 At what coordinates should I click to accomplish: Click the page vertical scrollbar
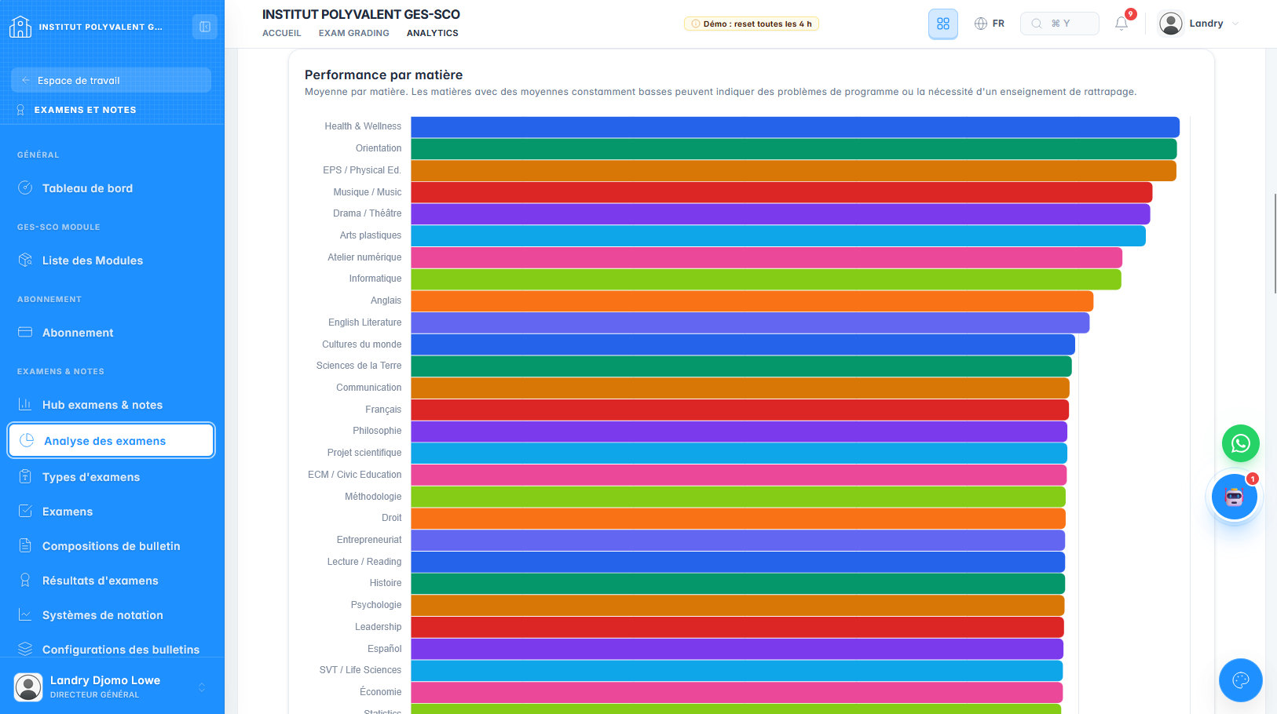tap(1275, 243)
